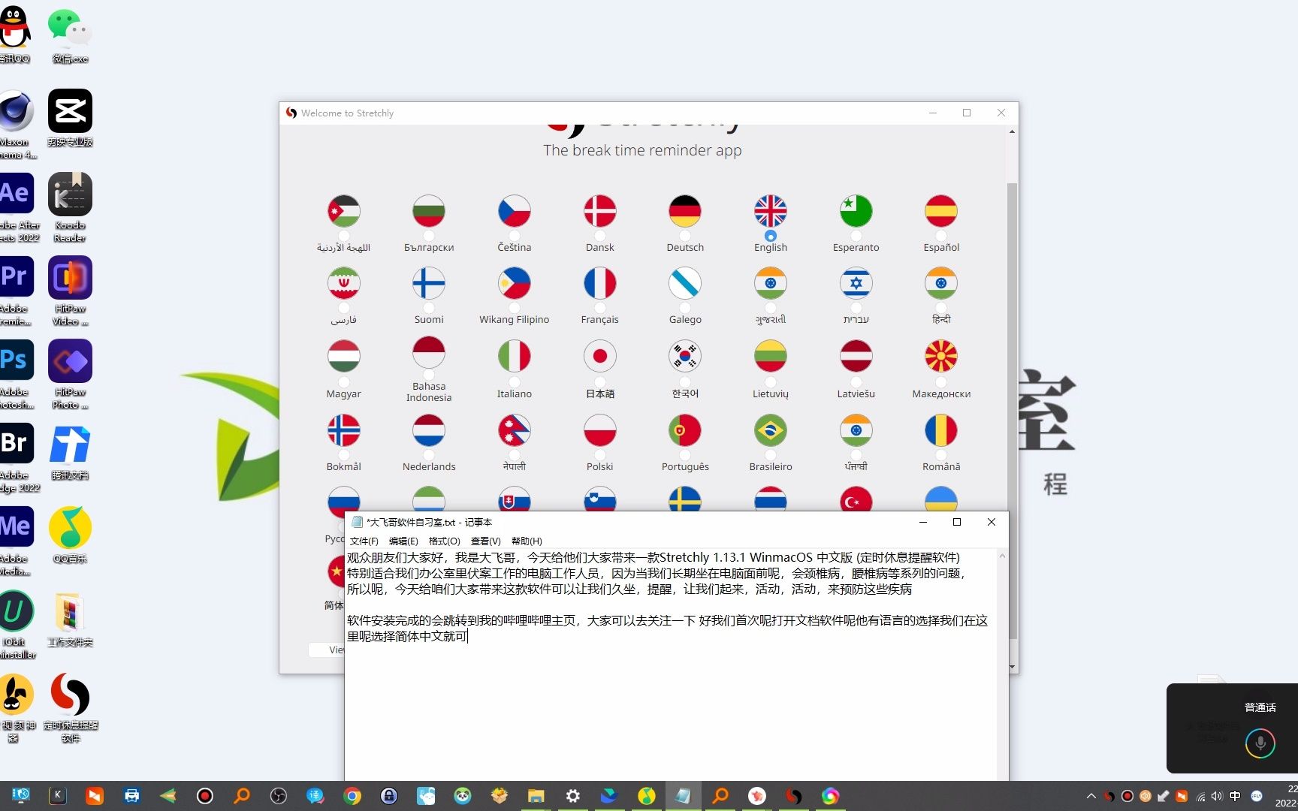This screenshot has height=811, width=1298.
Task: Select the Polski radio button
Action: (x=599, y=456)
